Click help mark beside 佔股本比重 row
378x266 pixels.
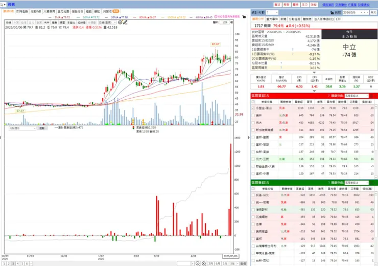[281, 63]
